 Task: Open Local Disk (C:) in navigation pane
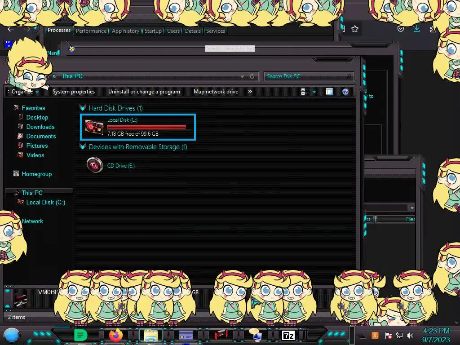pos(46,202)
